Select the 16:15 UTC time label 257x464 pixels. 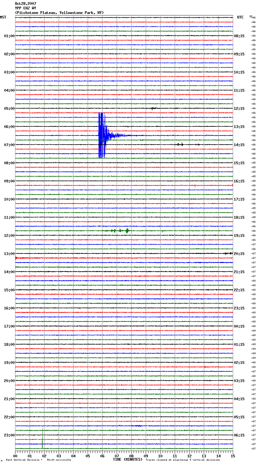(x=239, y=181)
